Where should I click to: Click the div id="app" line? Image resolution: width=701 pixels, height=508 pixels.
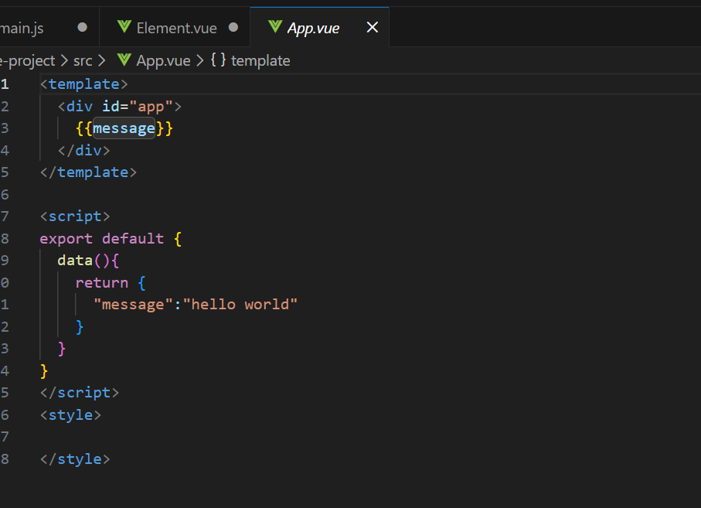(x=119, y=107)
